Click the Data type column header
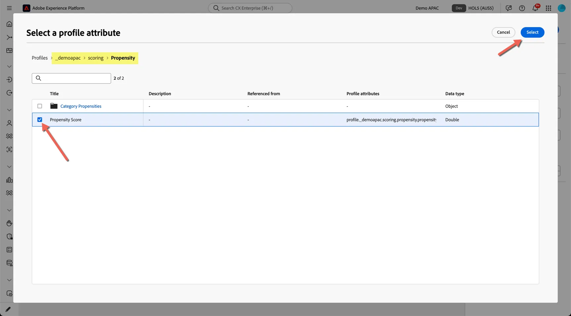 click(455, 94)
